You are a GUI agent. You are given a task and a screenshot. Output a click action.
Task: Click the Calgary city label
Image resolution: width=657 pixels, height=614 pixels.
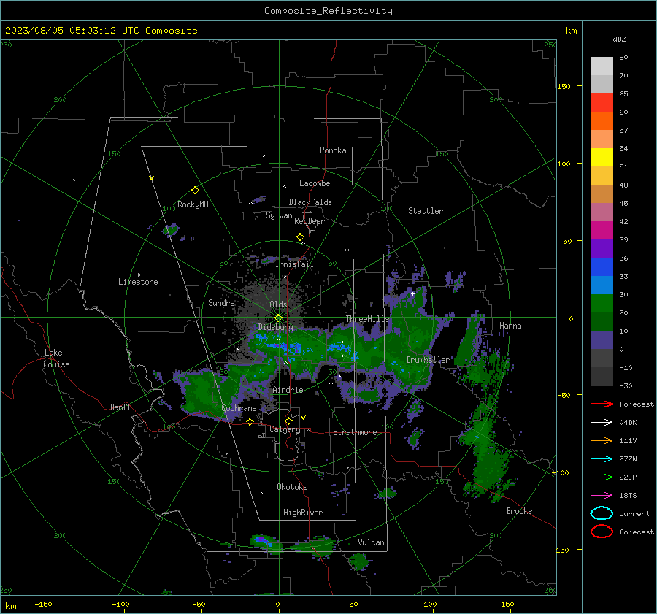point(285,429)
